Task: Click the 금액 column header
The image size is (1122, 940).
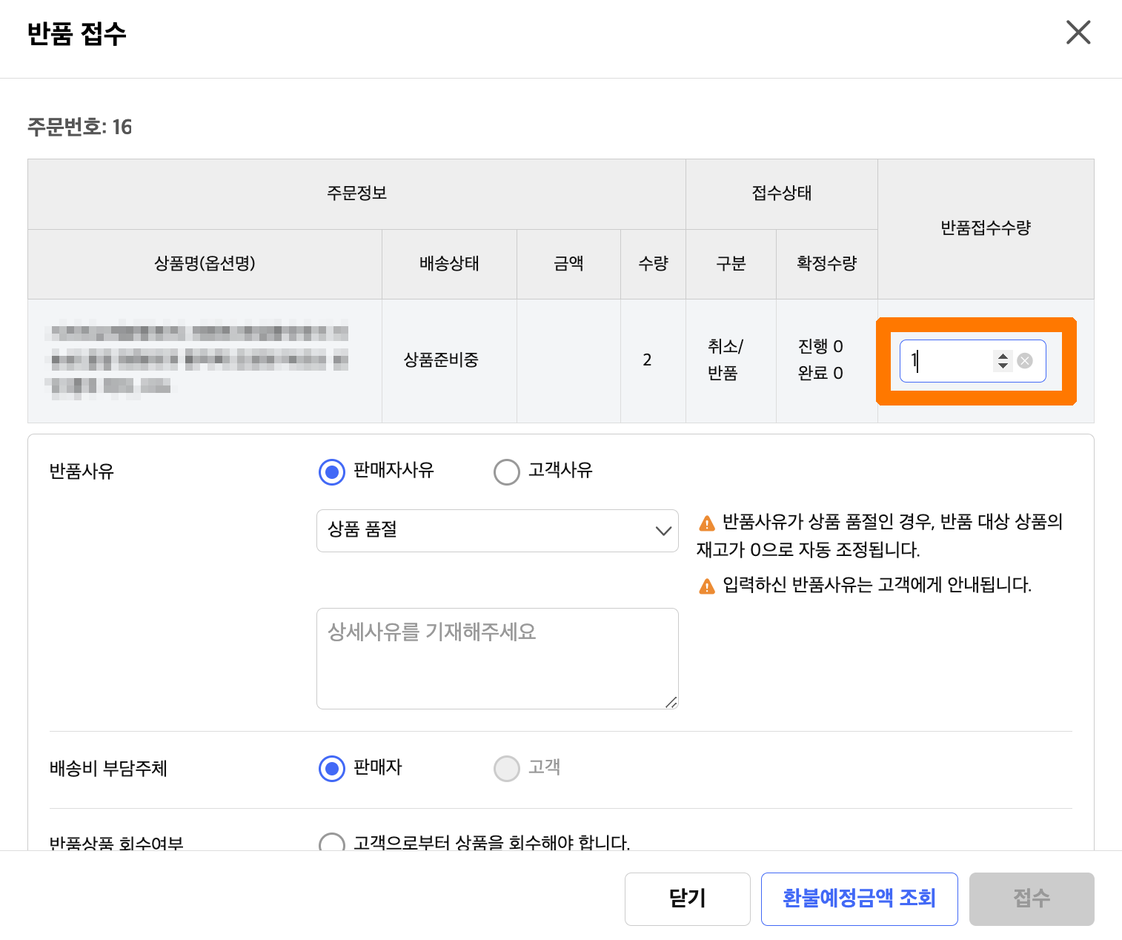Action: point(568,264)
